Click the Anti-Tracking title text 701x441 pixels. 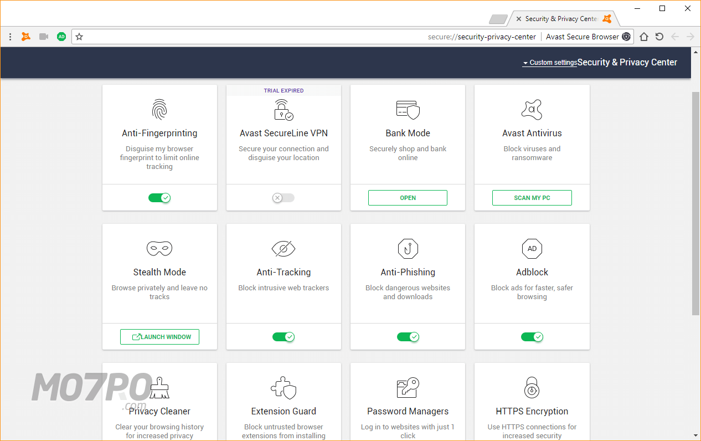click(284, 272)
